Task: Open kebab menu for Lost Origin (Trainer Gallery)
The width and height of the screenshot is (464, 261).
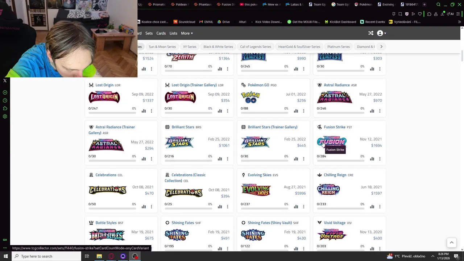Action: [x=228, y=111]
